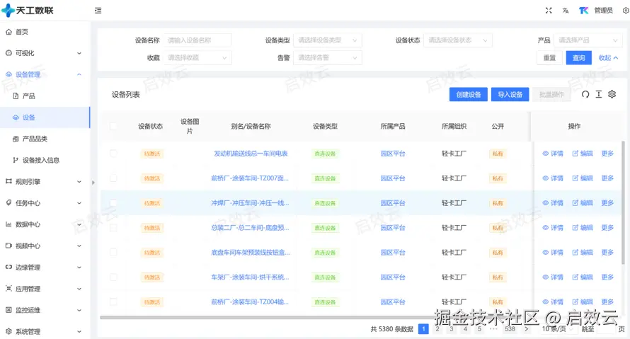Open the 产品 dropdown filter
The height and width of the screenshot is (339, 630).
(x=588, y=40)
